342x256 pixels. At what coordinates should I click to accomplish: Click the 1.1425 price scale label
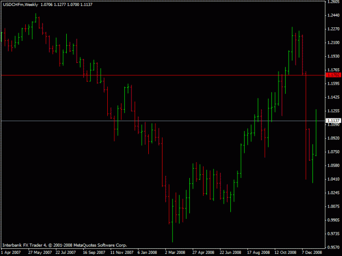(333, 97)
